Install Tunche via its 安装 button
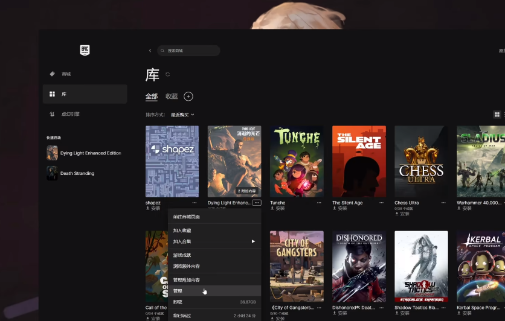This screenshot has height=321, width=505. point(278,208)
